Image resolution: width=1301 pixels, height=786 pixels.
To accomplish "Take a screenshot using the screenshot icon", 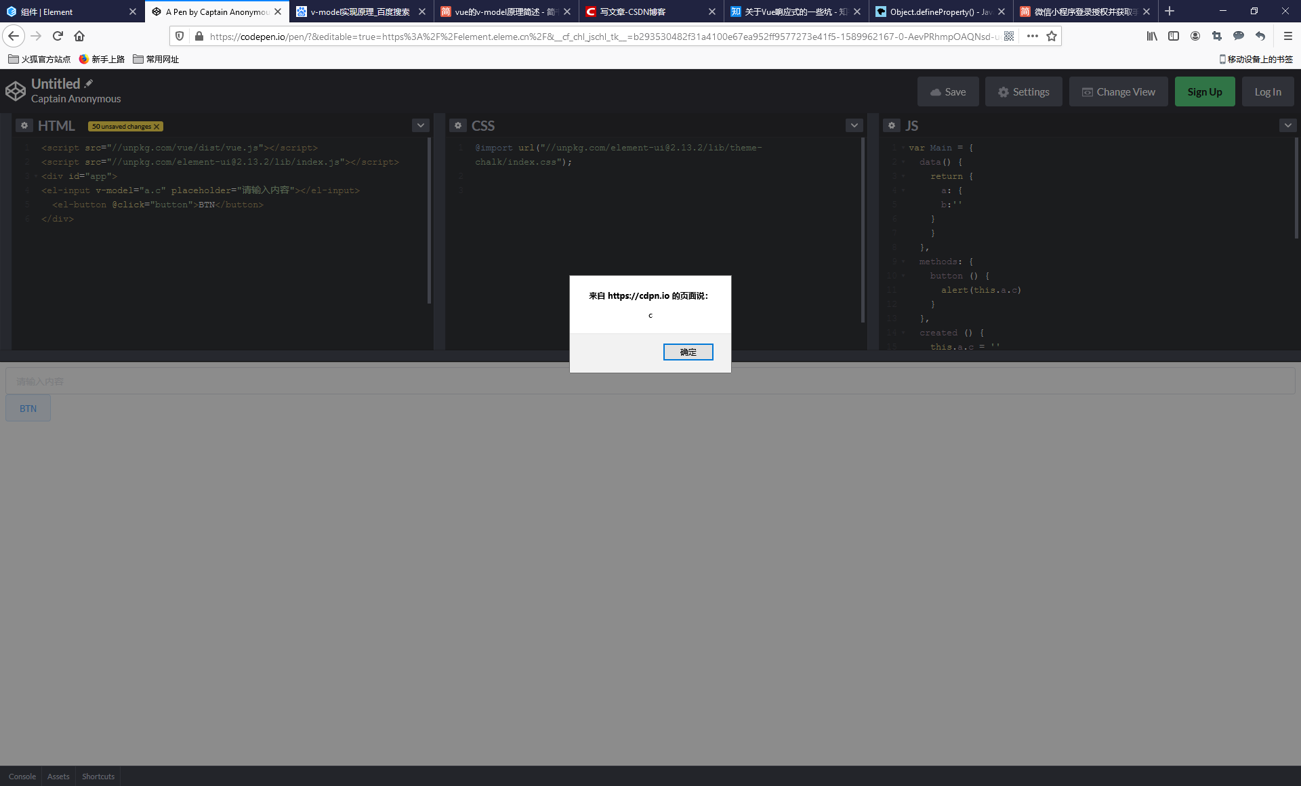I will 1217,36.
